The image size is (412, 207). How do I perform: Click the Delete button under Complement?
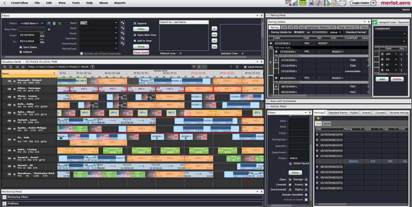[397, 79]
